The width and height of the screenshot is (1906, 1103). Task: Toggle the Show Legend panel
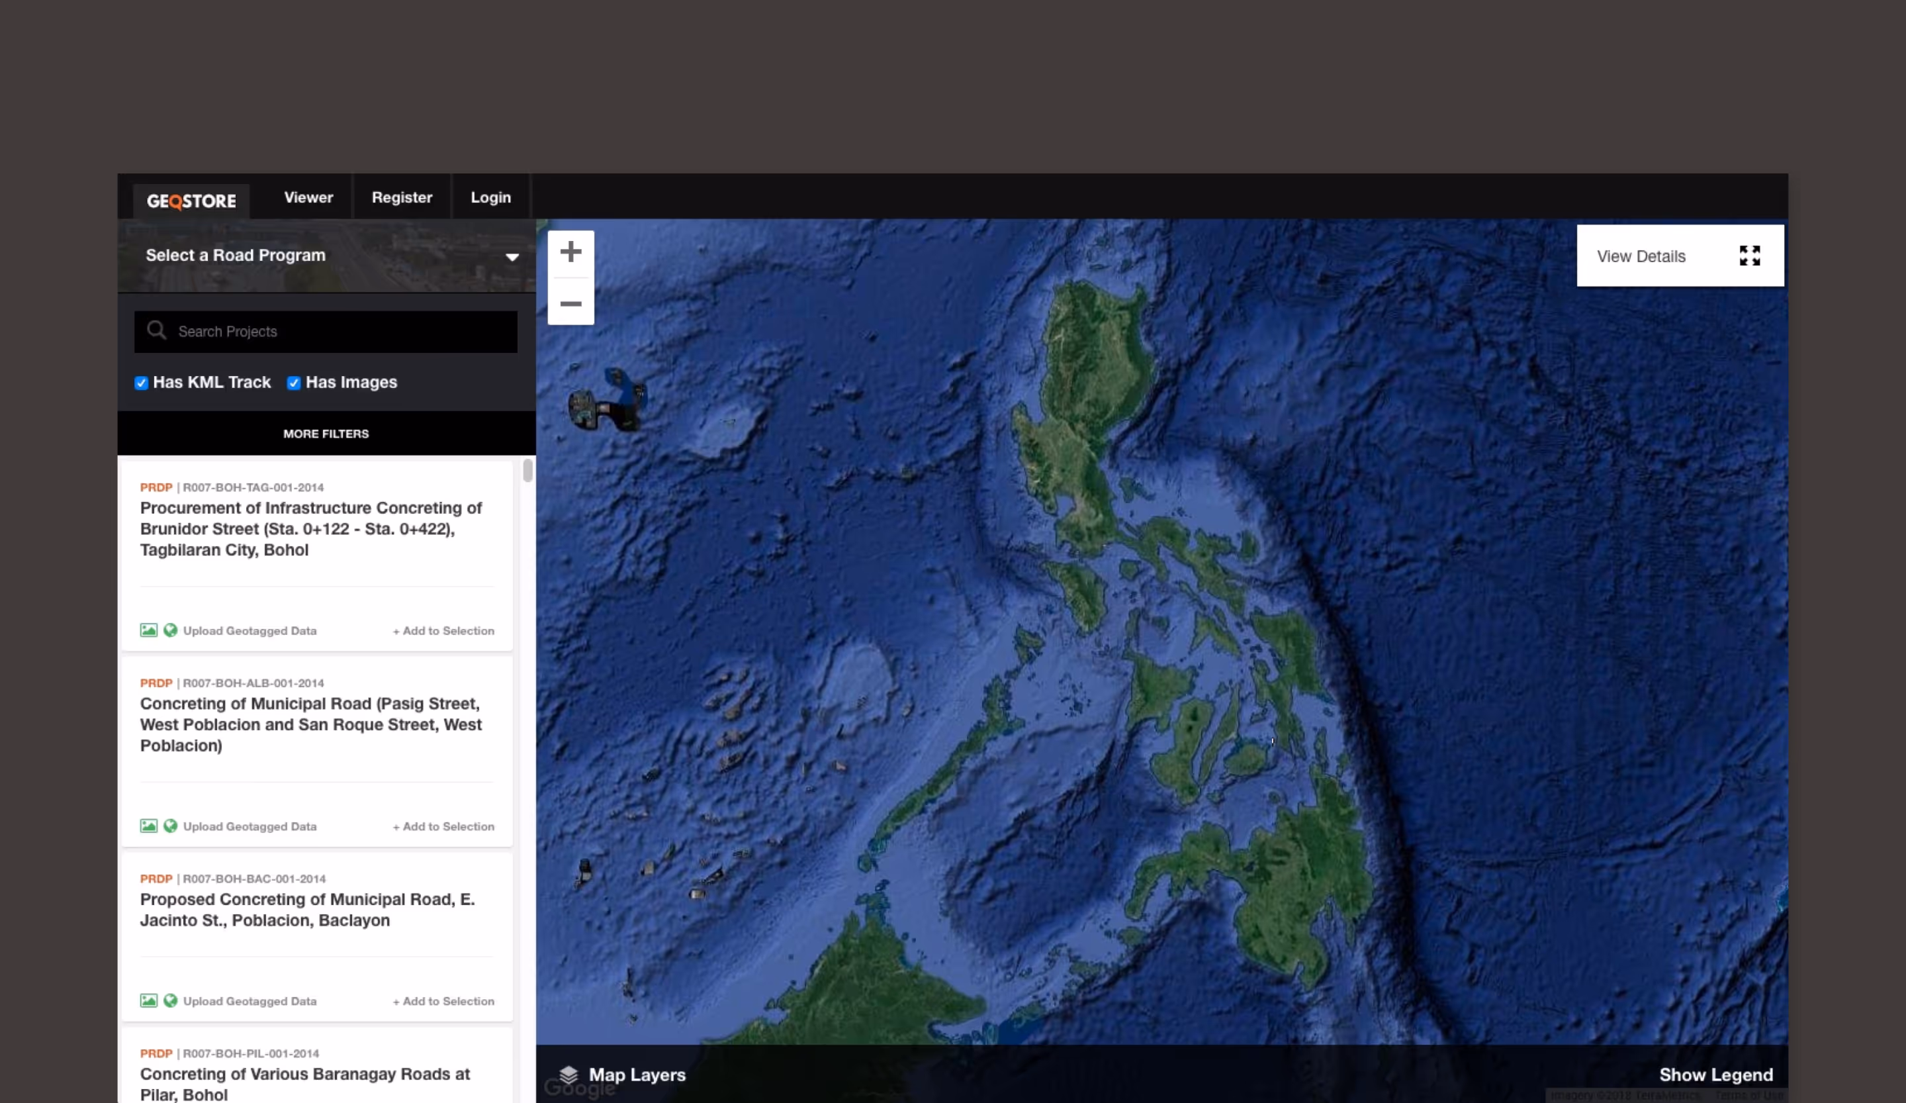pos(1715,1075)
